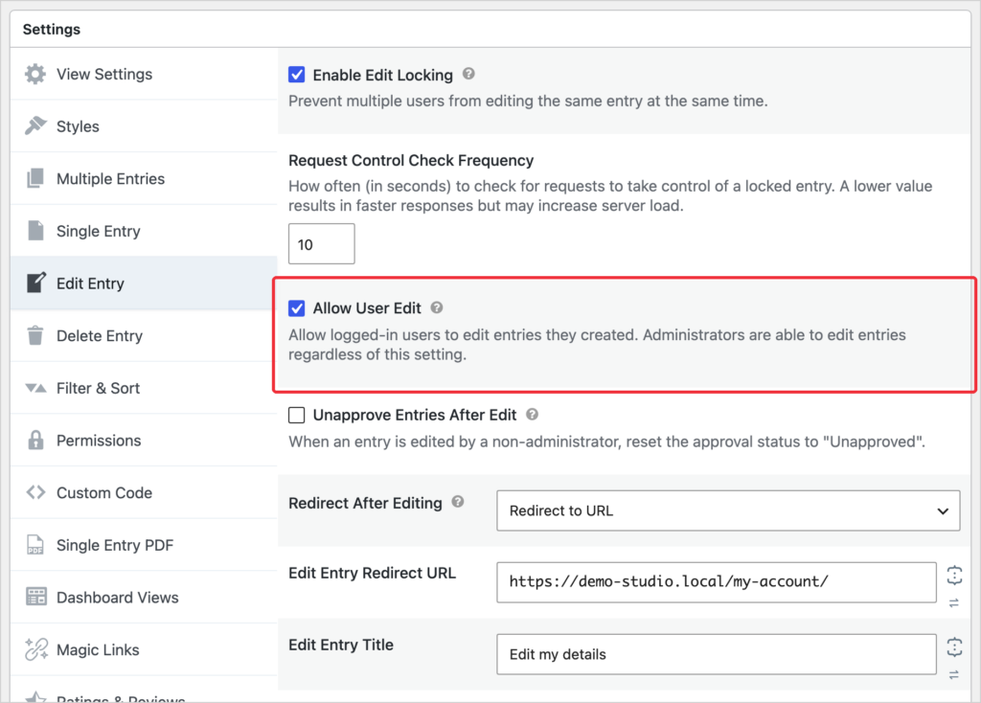Image resolution: width=981 pixels, height=703 pixels.
Task: Open help tooltip for Unapprove Entries After Edit
Action: pos(532,414)
